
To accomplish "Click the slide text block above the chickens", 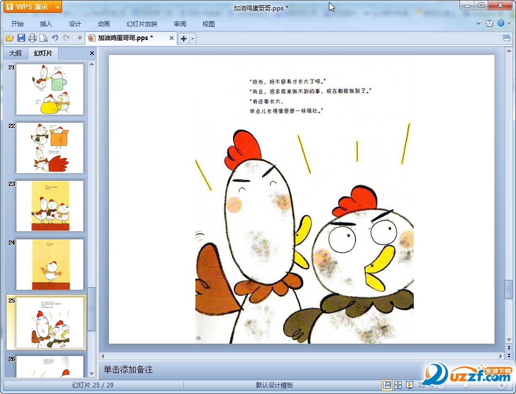I will pyautogui.click(x=310, y=96).
